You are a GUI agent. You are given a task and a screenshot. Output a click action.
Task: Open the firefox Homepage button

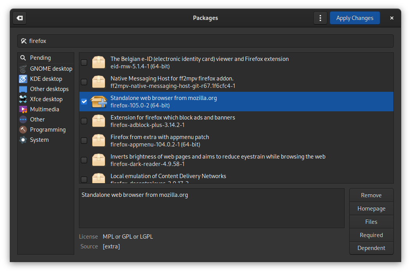(371, 208)
